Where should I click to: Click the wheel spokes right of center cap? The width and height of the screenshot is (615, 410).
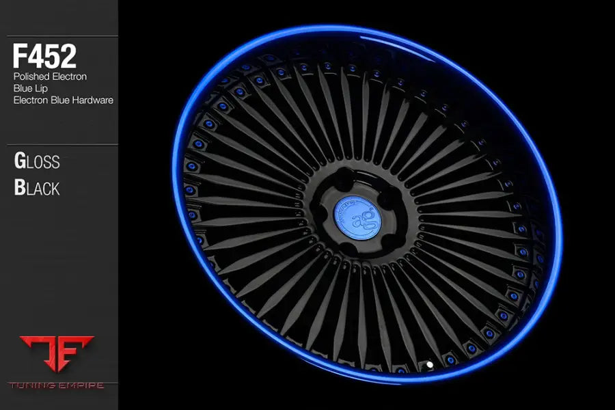pyautogui.click(x=465, y=219)
